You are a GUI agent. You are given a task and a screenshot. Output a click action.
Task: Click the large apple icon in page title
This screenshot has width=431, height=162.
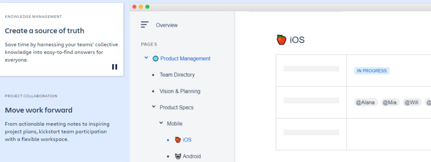click(x=282, y=40)
